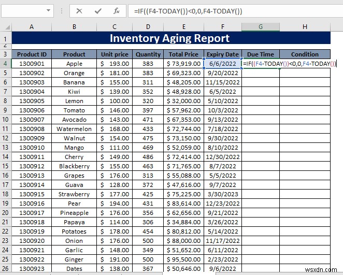The image size is (343, 275).
Task: Click the Condition header cell
Action: coord(305,54)
